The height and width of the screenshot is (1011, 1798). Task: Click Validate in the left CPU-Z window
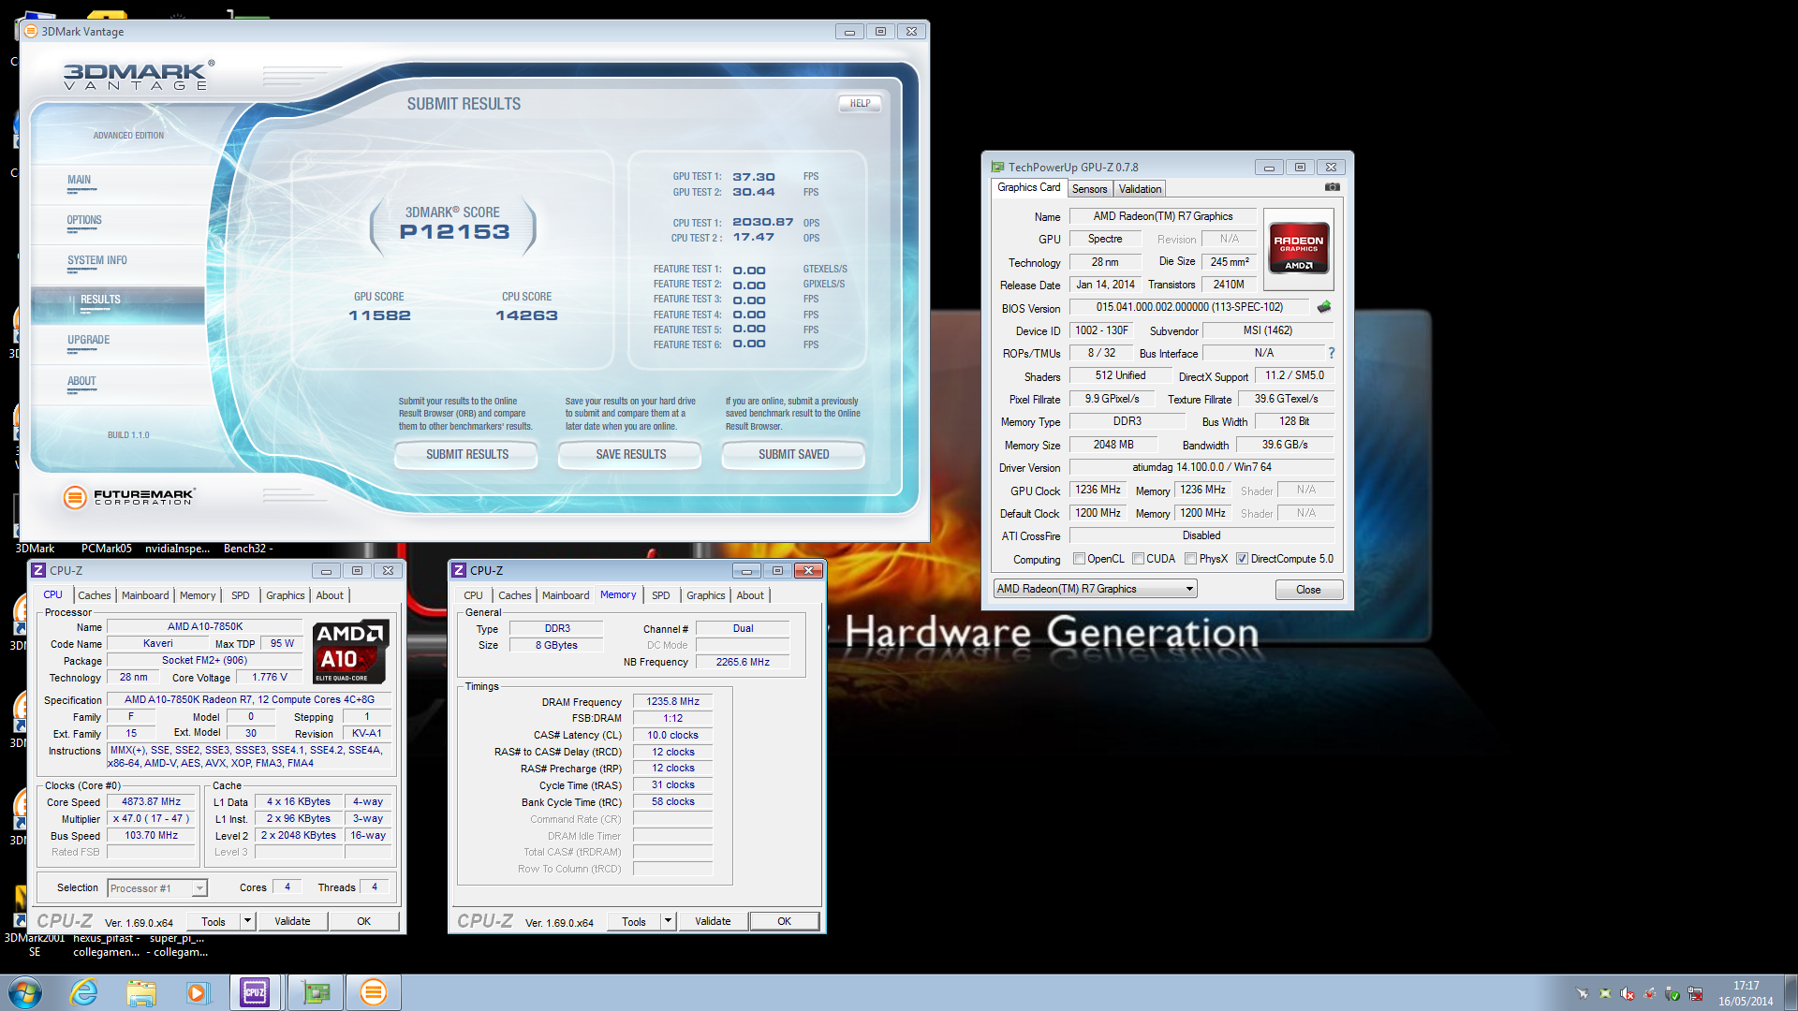point(292,921)
